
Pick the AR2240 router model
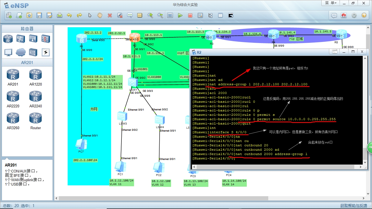point(36,99)
